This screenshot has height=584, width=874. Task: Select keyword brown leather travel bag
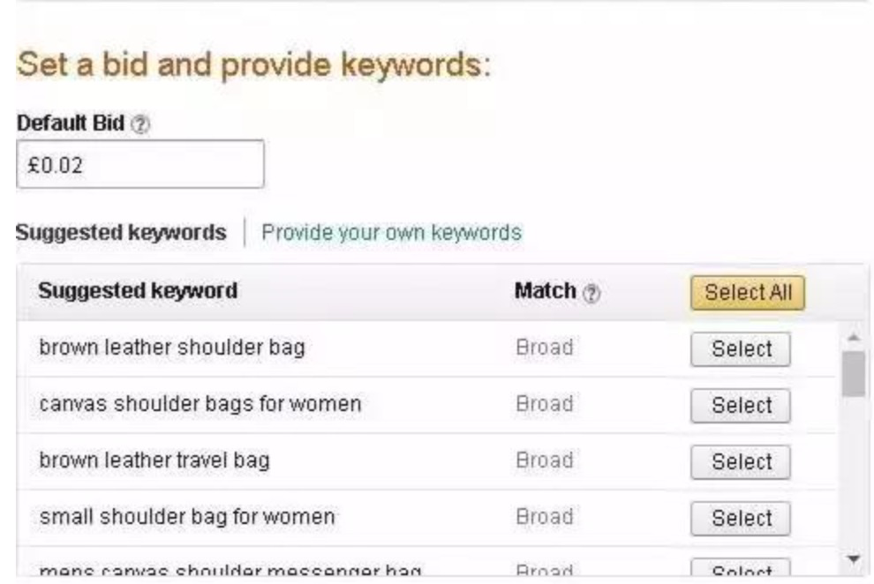[x=740, y=462]
